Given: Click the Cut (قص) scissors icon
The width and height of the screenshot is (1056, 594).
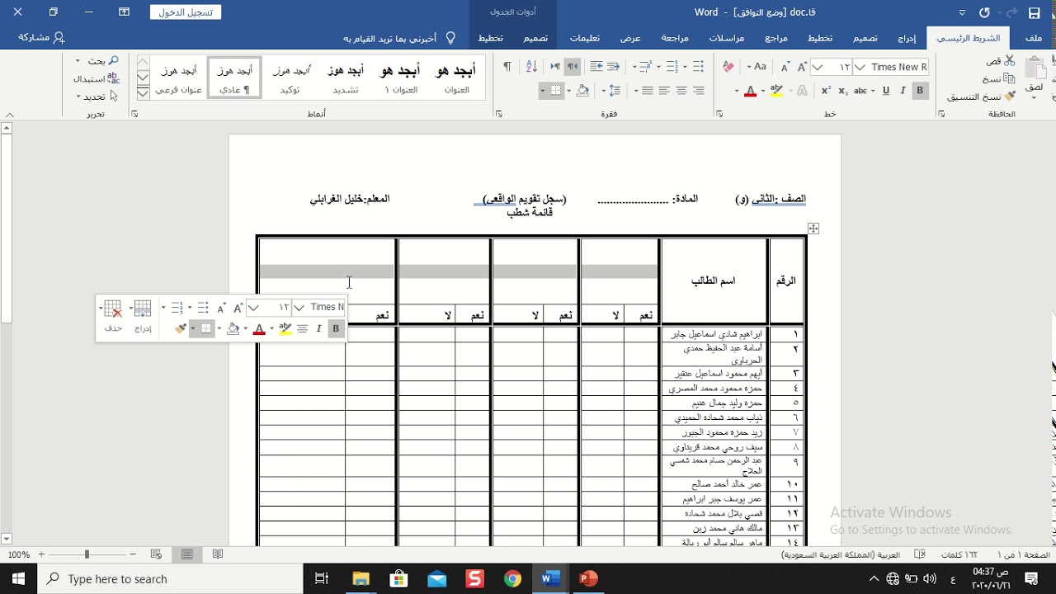Looking at the screenshot, I should click(x=1010, y=61).
